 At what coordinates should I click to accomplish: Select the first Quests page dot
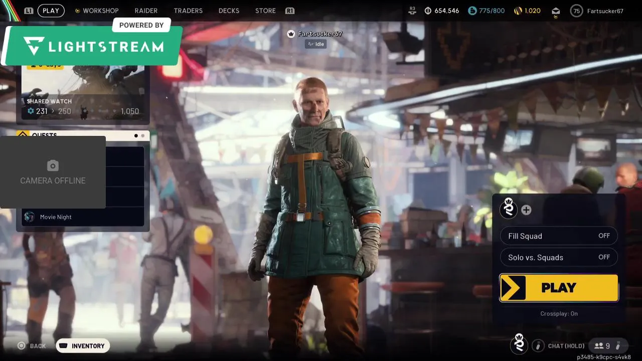(136, 135)
